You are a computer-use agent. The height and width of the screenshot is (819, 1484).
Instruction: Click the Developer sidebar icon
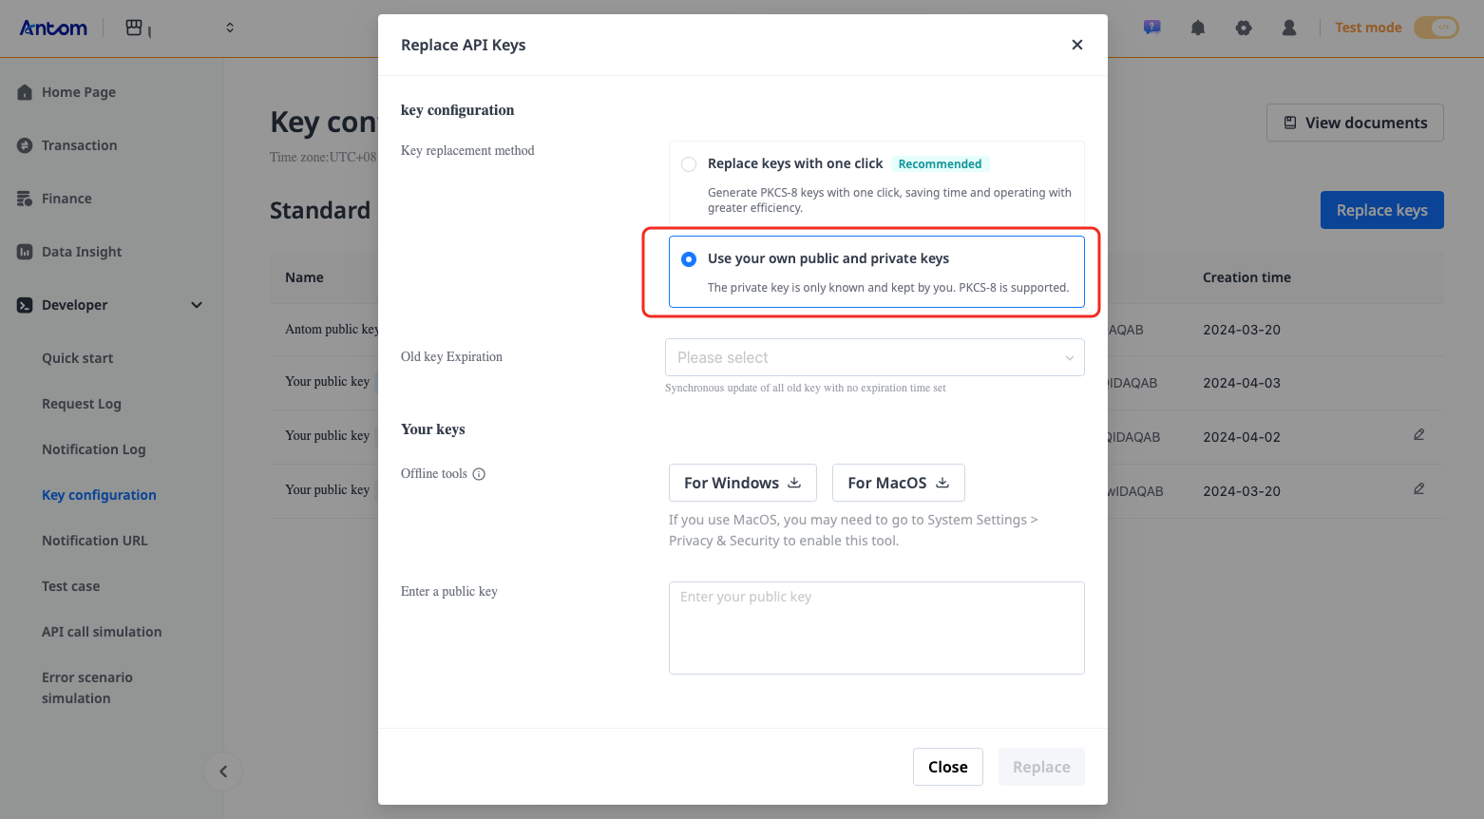tap(24, 304)
